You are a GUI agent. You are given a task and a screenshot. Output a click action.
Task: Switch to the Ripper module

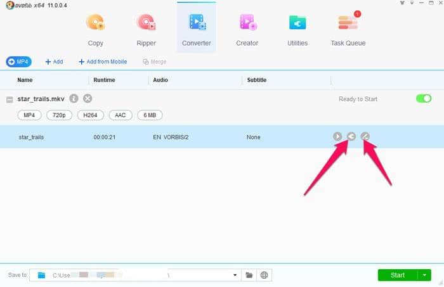[x=146, y=30]
